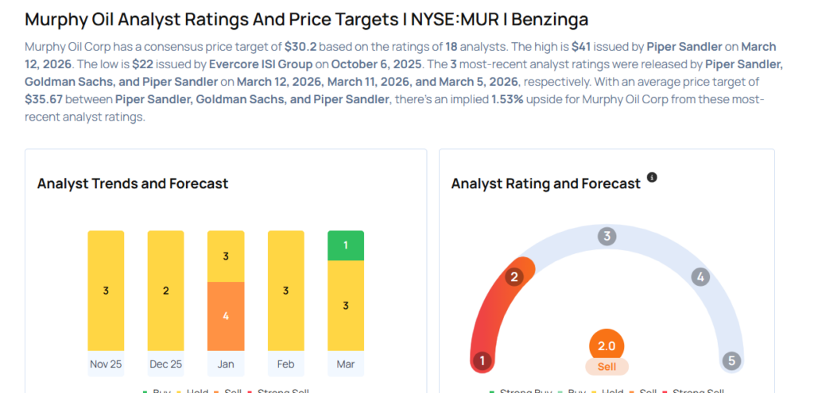Select gauge marker number 4
Viewport: 814px width, 393px height.
coord(700,277)
